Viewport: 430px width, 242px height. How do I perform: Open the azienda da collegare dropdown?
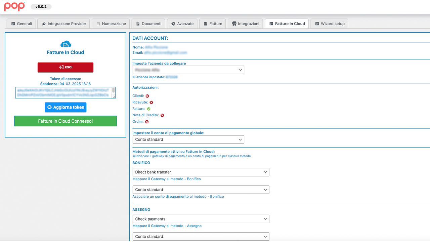point(188,70)
